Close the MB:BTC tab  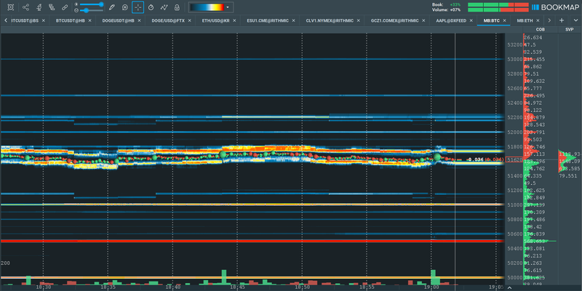(x=504, y=21)
